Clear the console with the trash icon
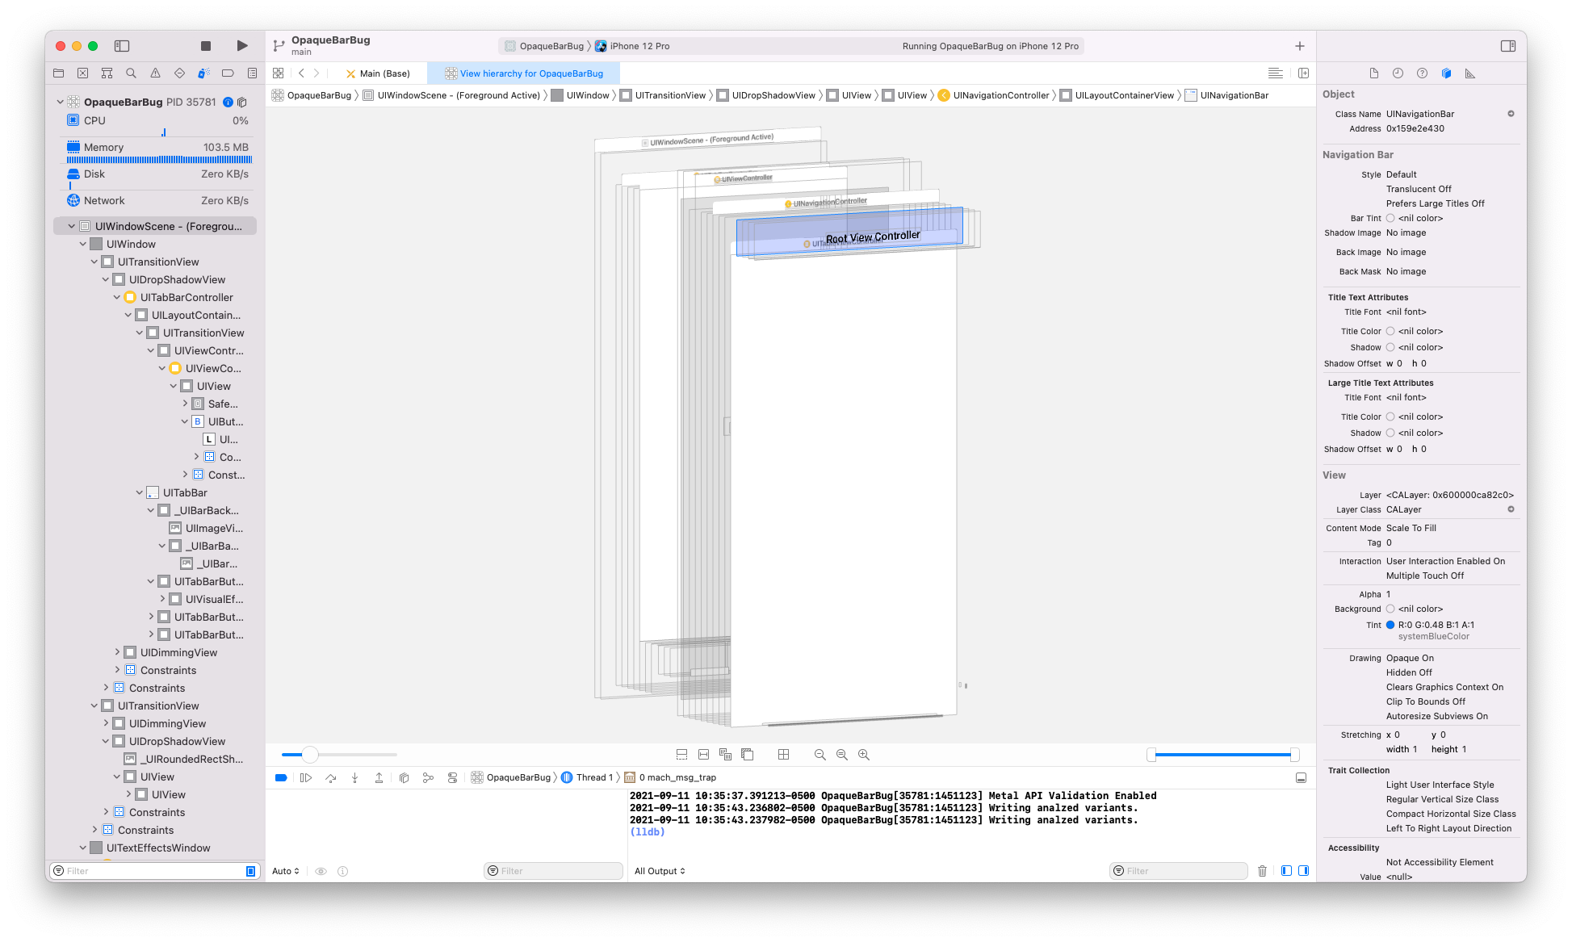This screenshot has height=942, width=1572. pos(1262,871)
